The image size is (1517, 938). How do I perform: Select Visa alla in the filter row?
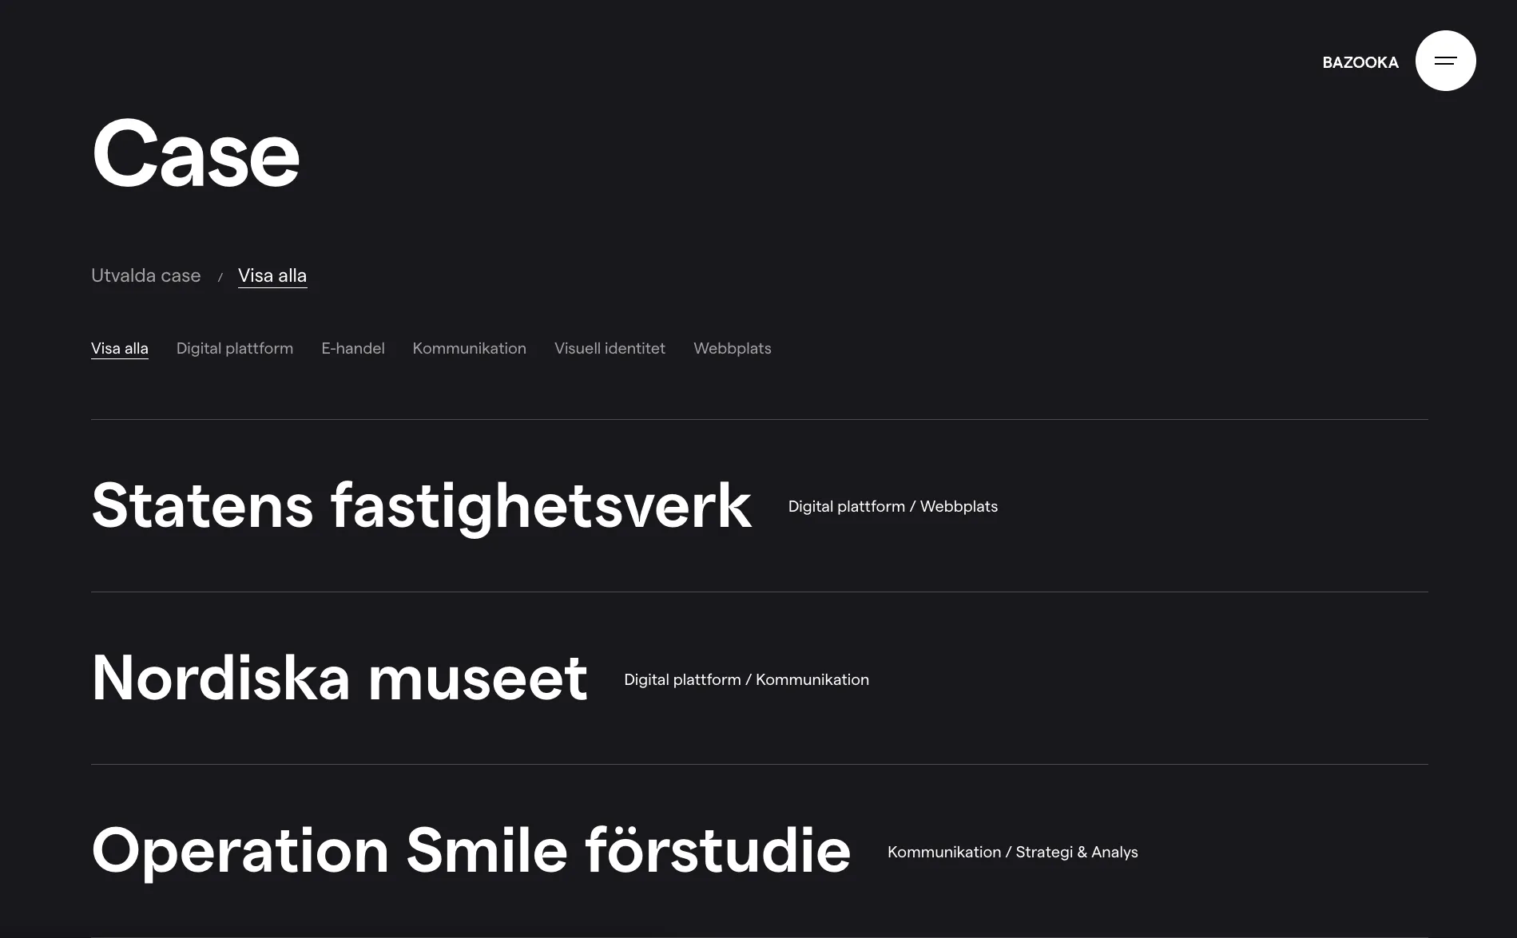click(120, 349)
